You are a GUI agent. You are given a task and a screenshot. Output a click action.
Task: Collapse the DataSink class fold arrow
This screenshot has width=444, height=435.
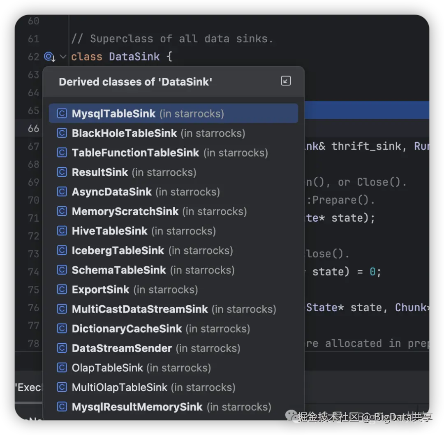coord(63,57)
